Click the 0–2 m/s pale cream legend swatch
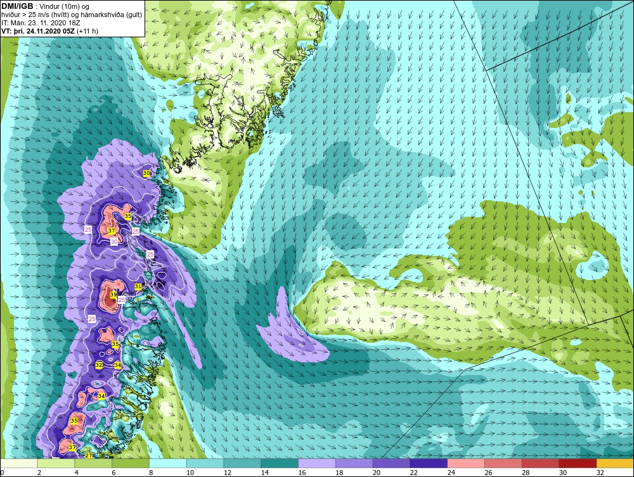634x477 pixels. click(18, 463)
